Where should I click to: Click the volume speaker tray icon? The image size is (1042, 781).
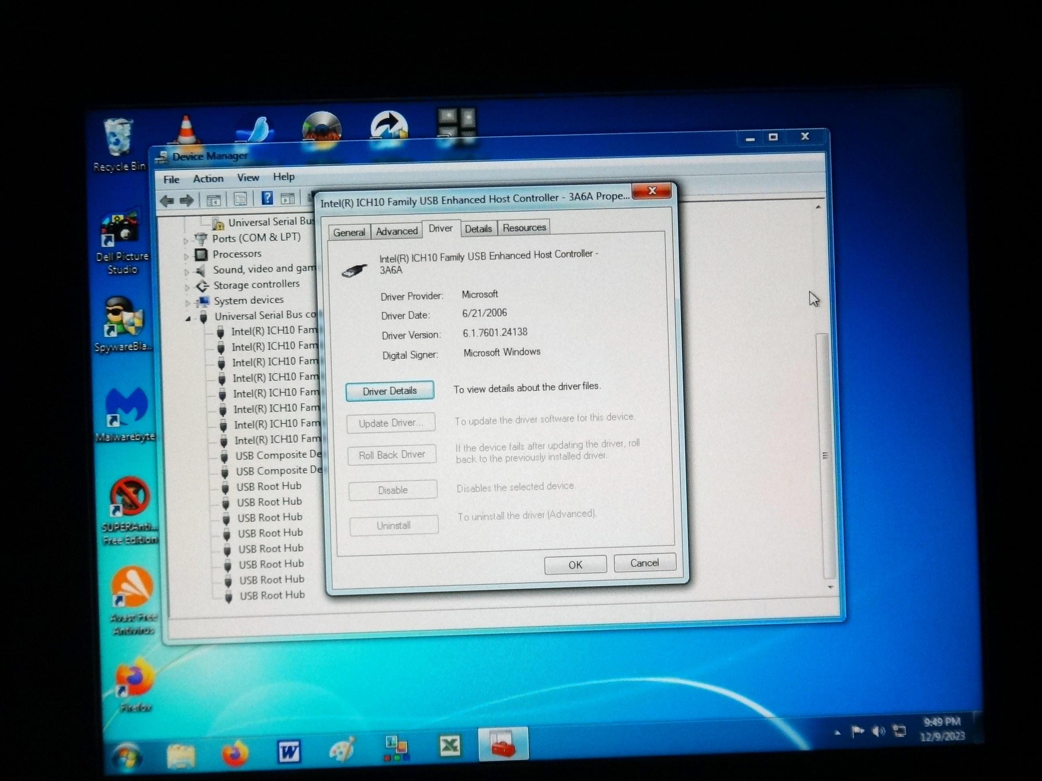coord(878,731)
